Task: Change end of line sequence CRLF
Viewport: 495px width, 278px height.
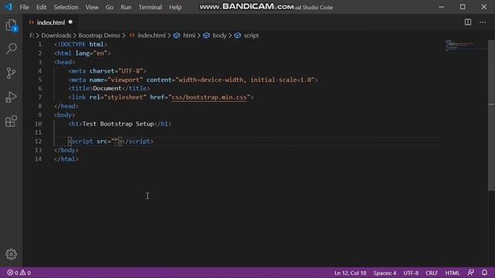Action: [432, 273]
